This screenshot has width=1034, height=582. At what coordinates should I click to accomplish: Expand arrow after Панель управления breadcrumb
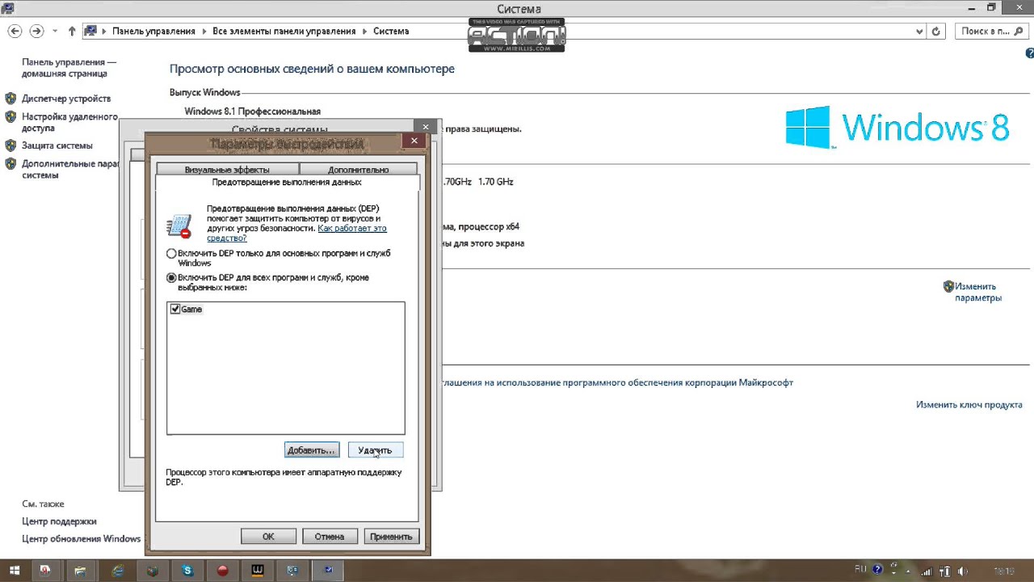[x=204, y=32]
